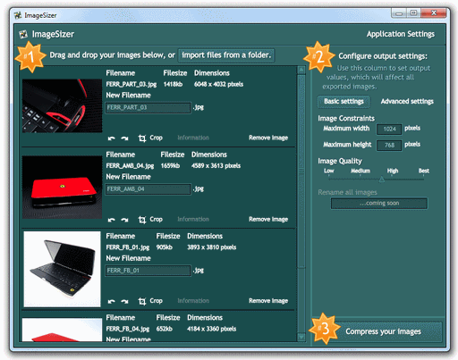Click the image list scroll down arrow

coord(301,337)
